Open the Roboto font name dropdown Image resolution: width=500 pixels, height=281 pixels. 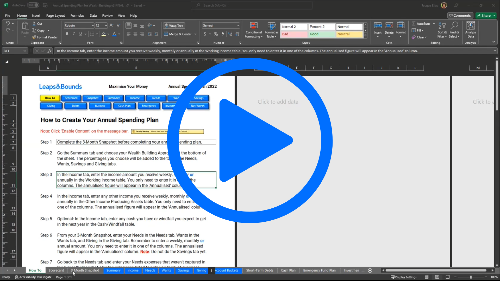[92, 25]
